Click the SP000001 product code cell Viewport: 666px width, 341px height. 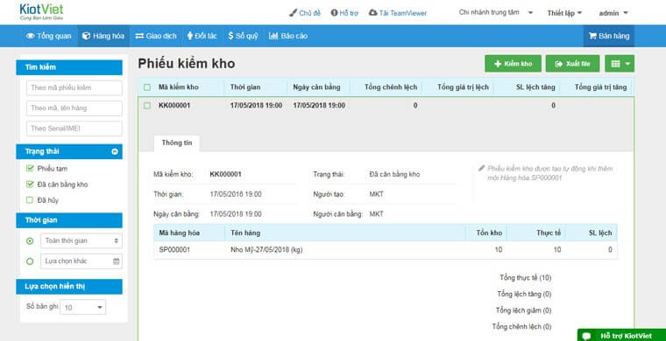174,250
